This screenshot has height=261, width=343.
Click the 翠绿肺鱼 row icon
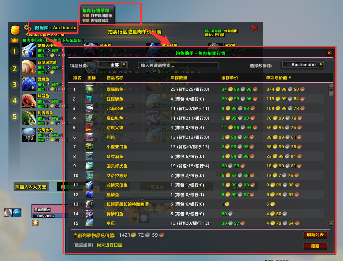(89, 89)
